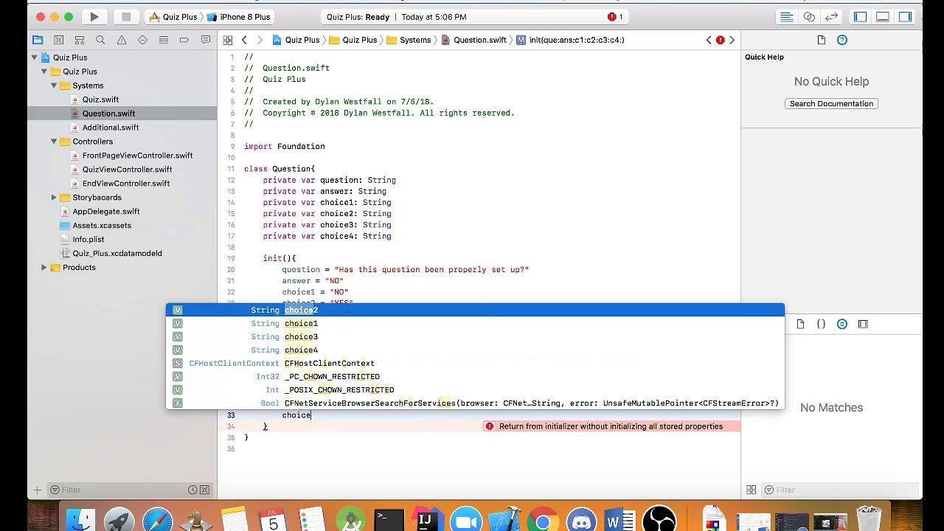Viewport: 944px width, 531px height.
Task: Show the Version editor arrows icon
Action: tap(831, 16)
